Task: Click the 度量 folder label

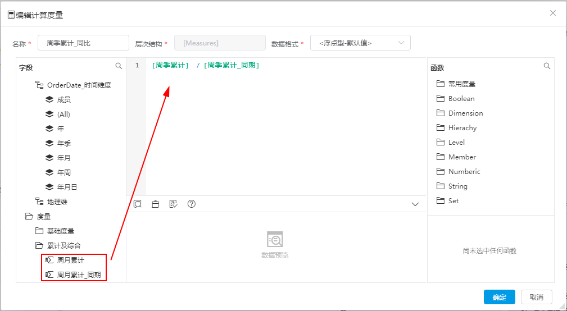Action: pyautogui.click(x=43, y=216)
